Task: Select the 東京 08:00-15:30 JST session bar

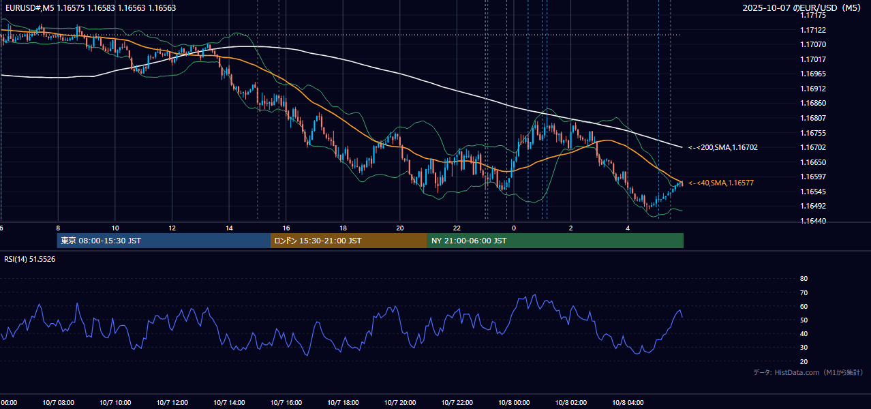Action: click(164, 241)
